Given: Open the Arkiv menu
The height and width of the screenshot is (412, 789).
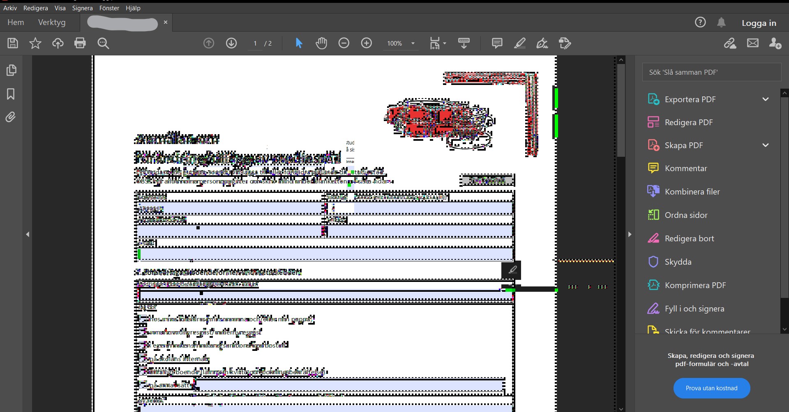Looking at the screenshot, I should [x=9, y=8].
